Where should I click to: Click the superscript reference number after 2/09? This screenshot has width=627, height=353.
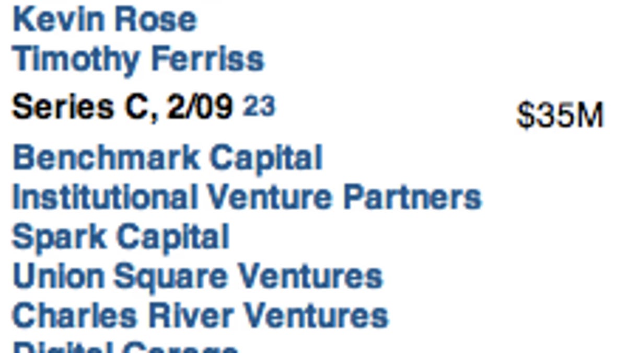(259, 106)
